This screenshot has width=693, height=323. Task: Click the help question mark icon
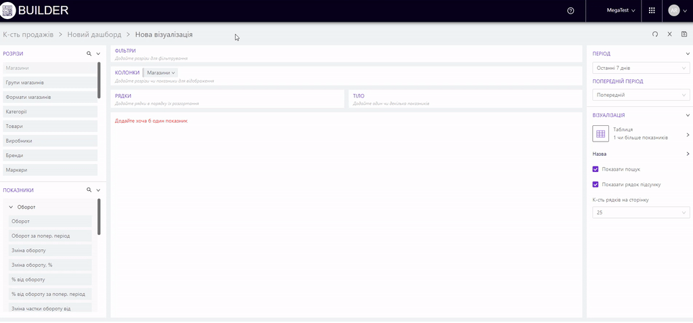(x=571, y=11)
